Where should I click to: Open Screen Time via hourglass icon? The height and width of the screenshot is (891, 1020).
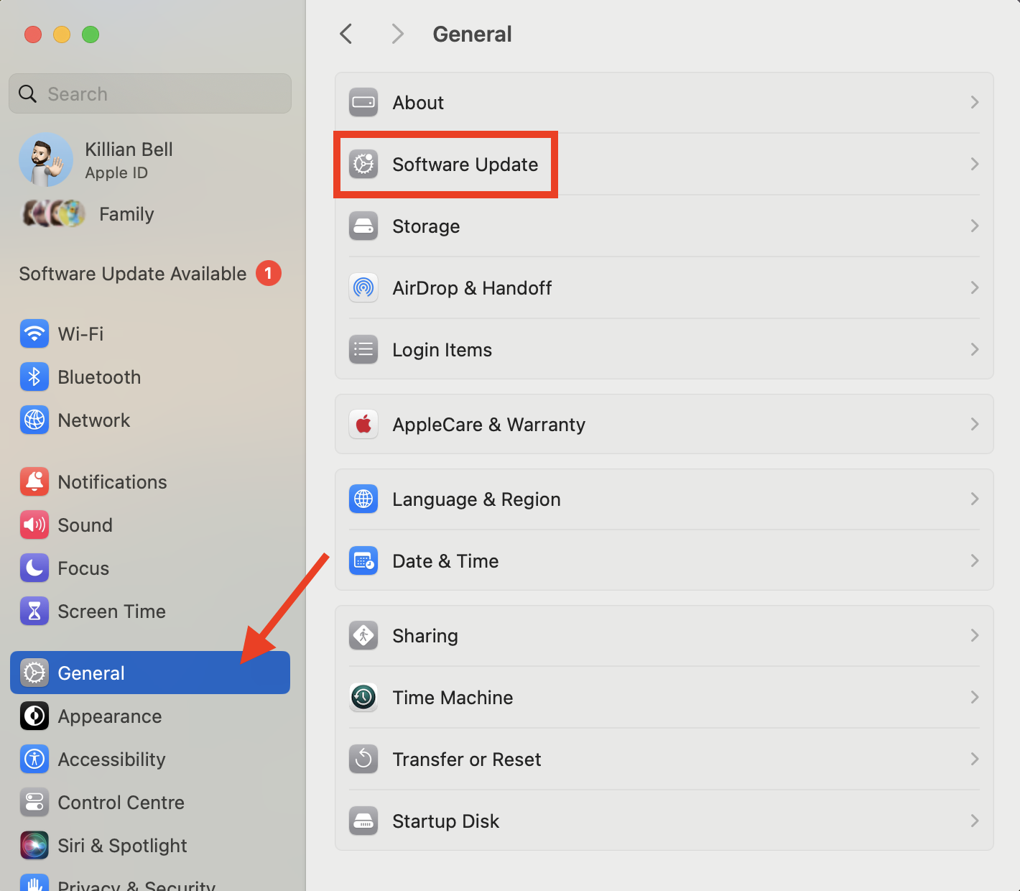(x=34, y=611)
